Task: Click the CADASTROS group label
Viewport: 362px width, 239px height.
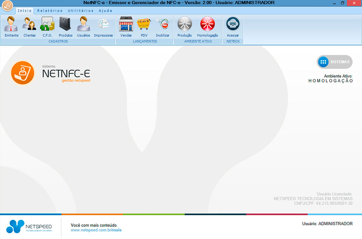Action: 58,41
